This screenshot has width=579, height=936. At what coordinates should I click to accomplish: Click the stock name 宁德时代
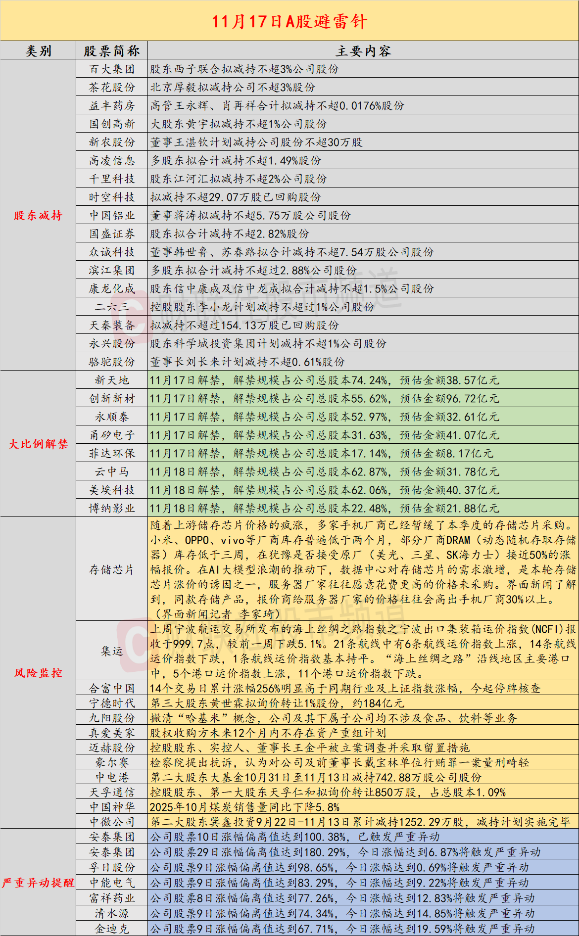112,703
